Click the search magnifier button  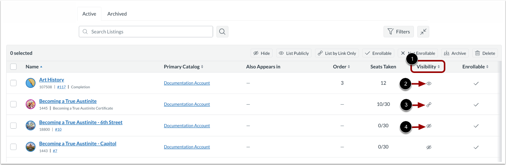coord(223,32)
